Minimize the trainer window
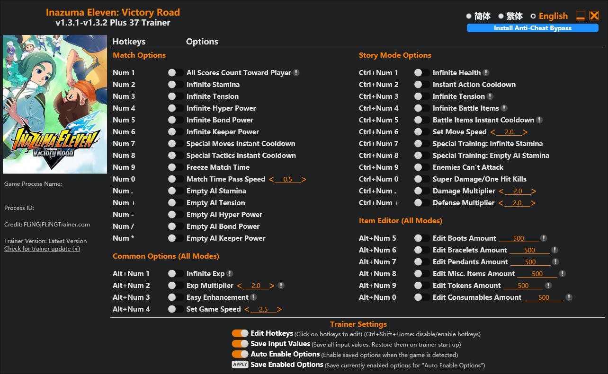 pyautogui.click(x=581, y=16)
